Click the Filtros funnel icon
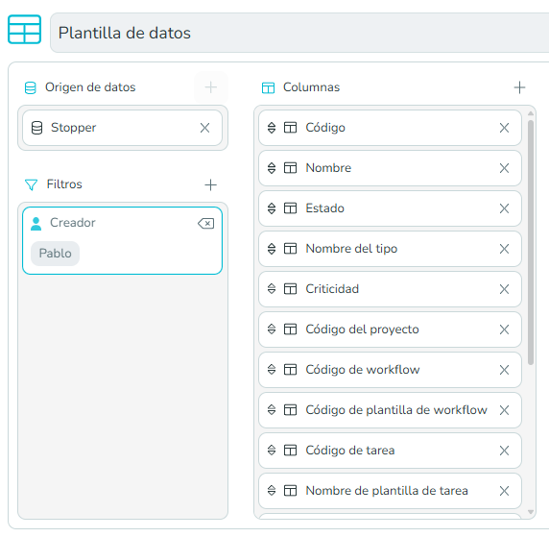The image size is (549, 537). pyautogui.click(x=31, y=184)
